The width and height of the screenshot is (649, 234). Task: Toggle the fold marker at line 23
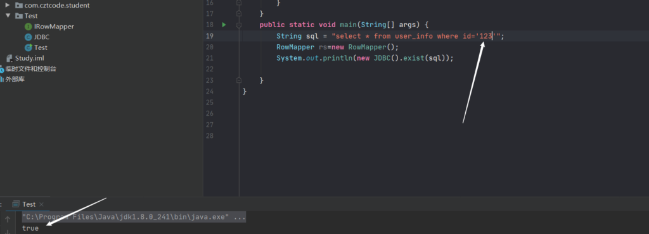click(239, 80)
